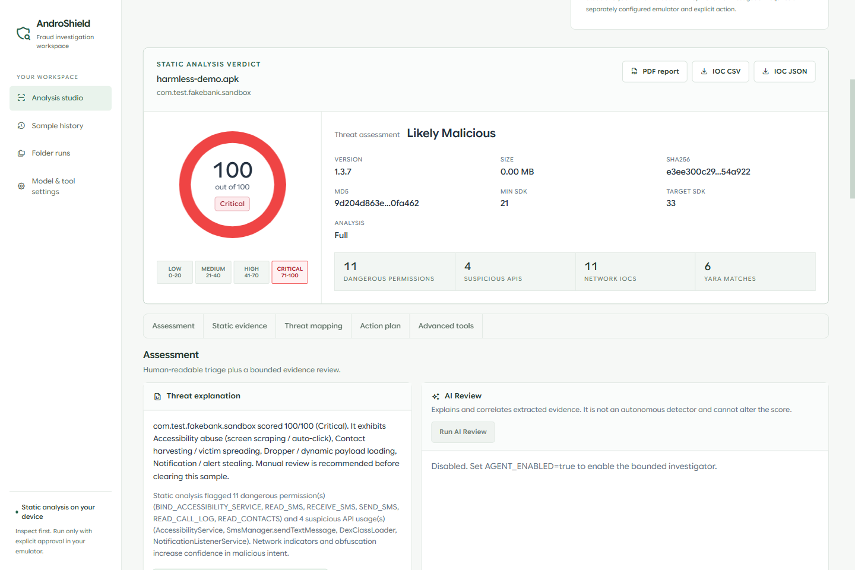
Task: Open Sample history in the sidebar
Action: point(61,126)
